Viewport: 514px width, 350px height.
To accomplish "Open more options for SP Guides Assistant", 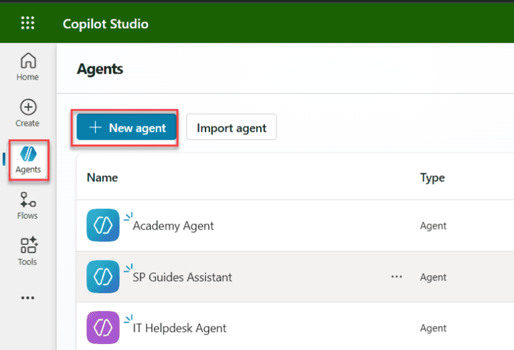I will tap(397, 276).
